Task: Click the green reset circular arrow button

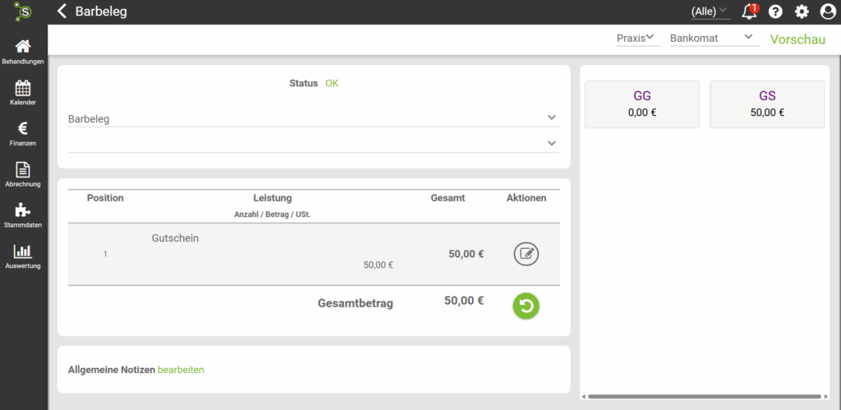Action: pyautogui.click(x=526, y=306)
